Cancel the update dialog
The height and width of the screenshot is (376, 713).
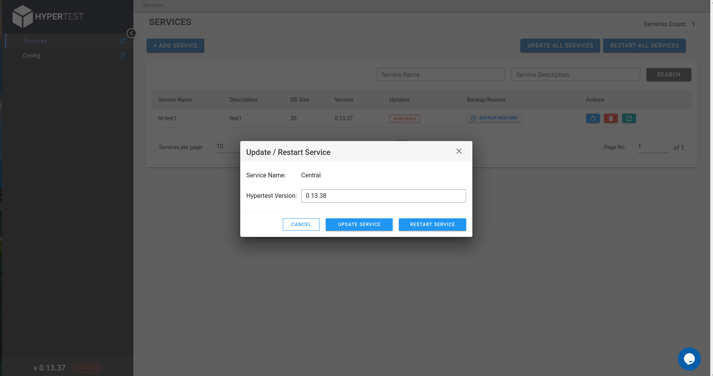(301, 224)
